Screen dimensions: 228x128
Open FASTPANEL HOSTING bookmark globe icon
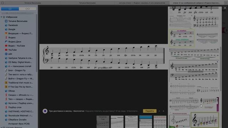coord(6,111)
